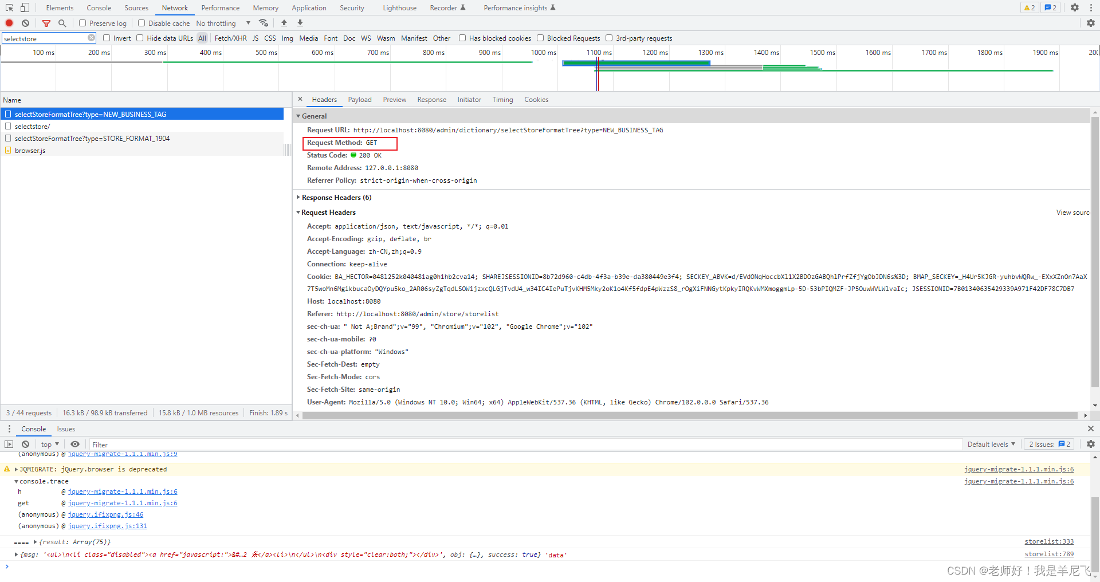This screenshot has height=582, width=1100.
Task: Clear the selectstore filter text
Action: point(91,38)
